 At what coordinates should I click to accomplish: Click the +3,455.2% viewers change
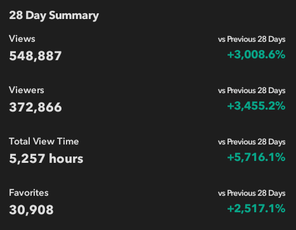point(256,106)
